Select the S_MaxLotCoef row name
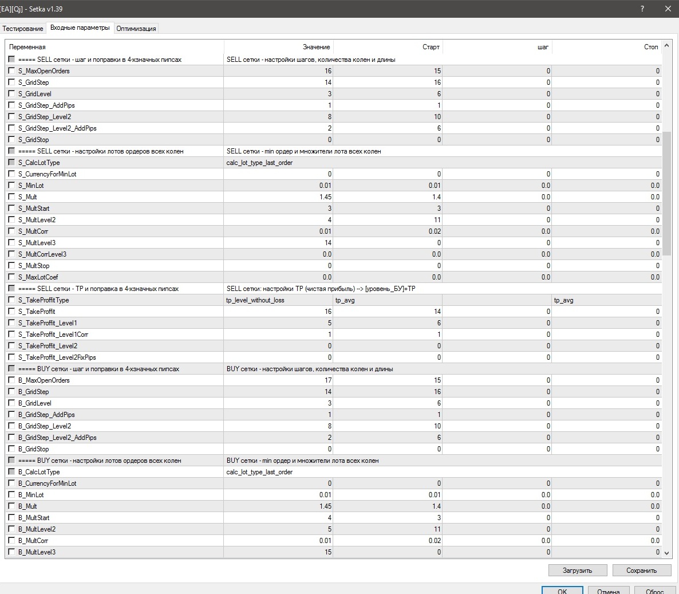 [38, 277]
